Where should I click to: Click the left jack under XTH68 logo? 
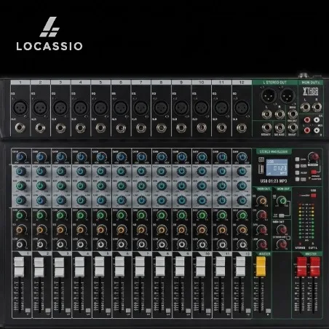305,107
